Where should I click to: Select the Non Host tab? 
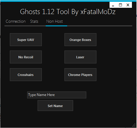point(55,22)
